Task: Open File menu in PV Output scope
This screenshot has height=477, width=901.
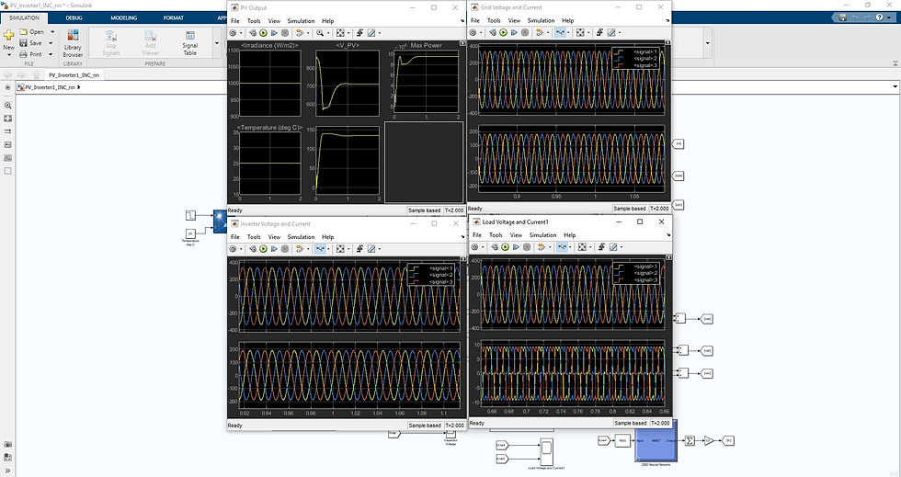Action: [235, 21]
